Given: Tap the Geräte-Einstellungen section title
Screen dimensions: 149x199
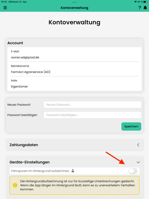Looking at the screenshot, I should tap(30, 162).
